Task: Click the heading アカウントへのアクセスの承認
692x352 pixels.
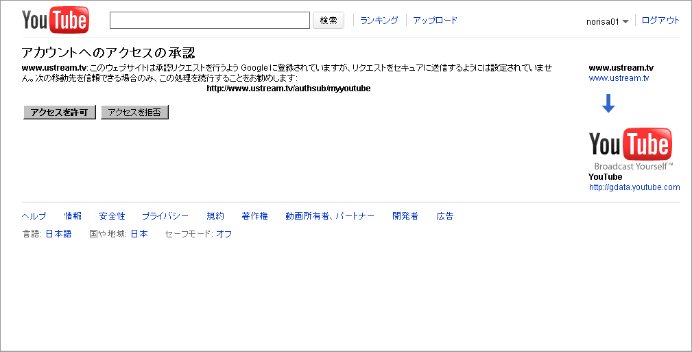Action: pos(108,53)
